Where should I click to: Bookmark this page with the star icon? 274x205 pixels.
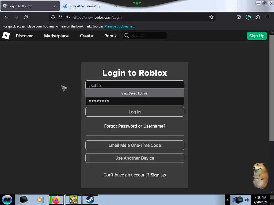coord(211,17)
